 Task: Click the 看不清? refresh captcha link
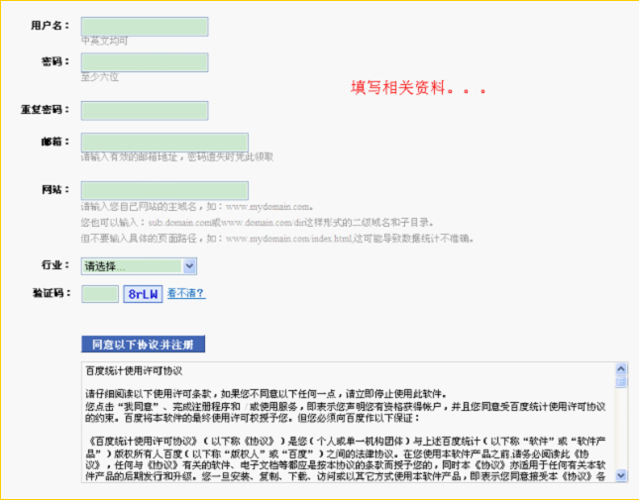point(186,293)
